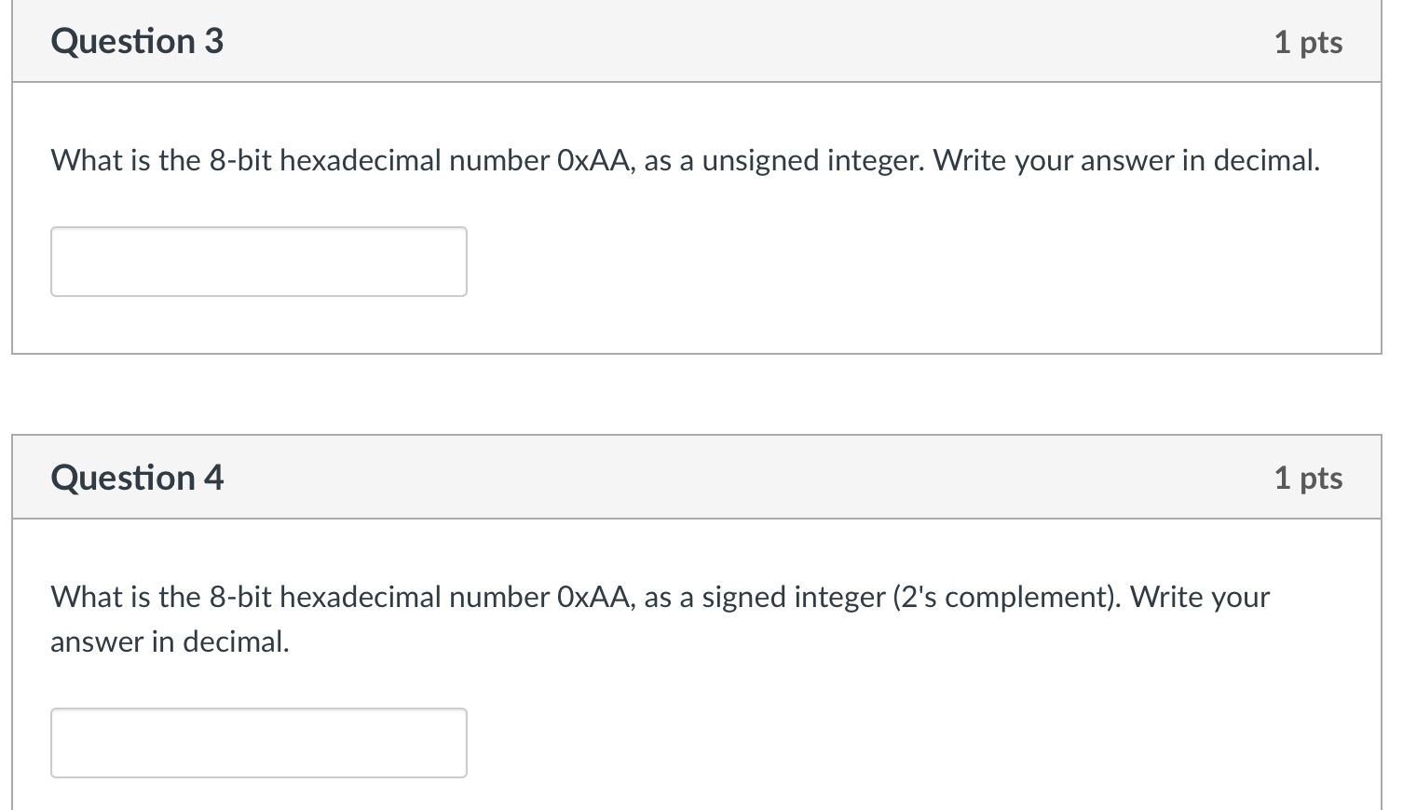
Task: Select the Question 4 title bar area
Action: 652,477
